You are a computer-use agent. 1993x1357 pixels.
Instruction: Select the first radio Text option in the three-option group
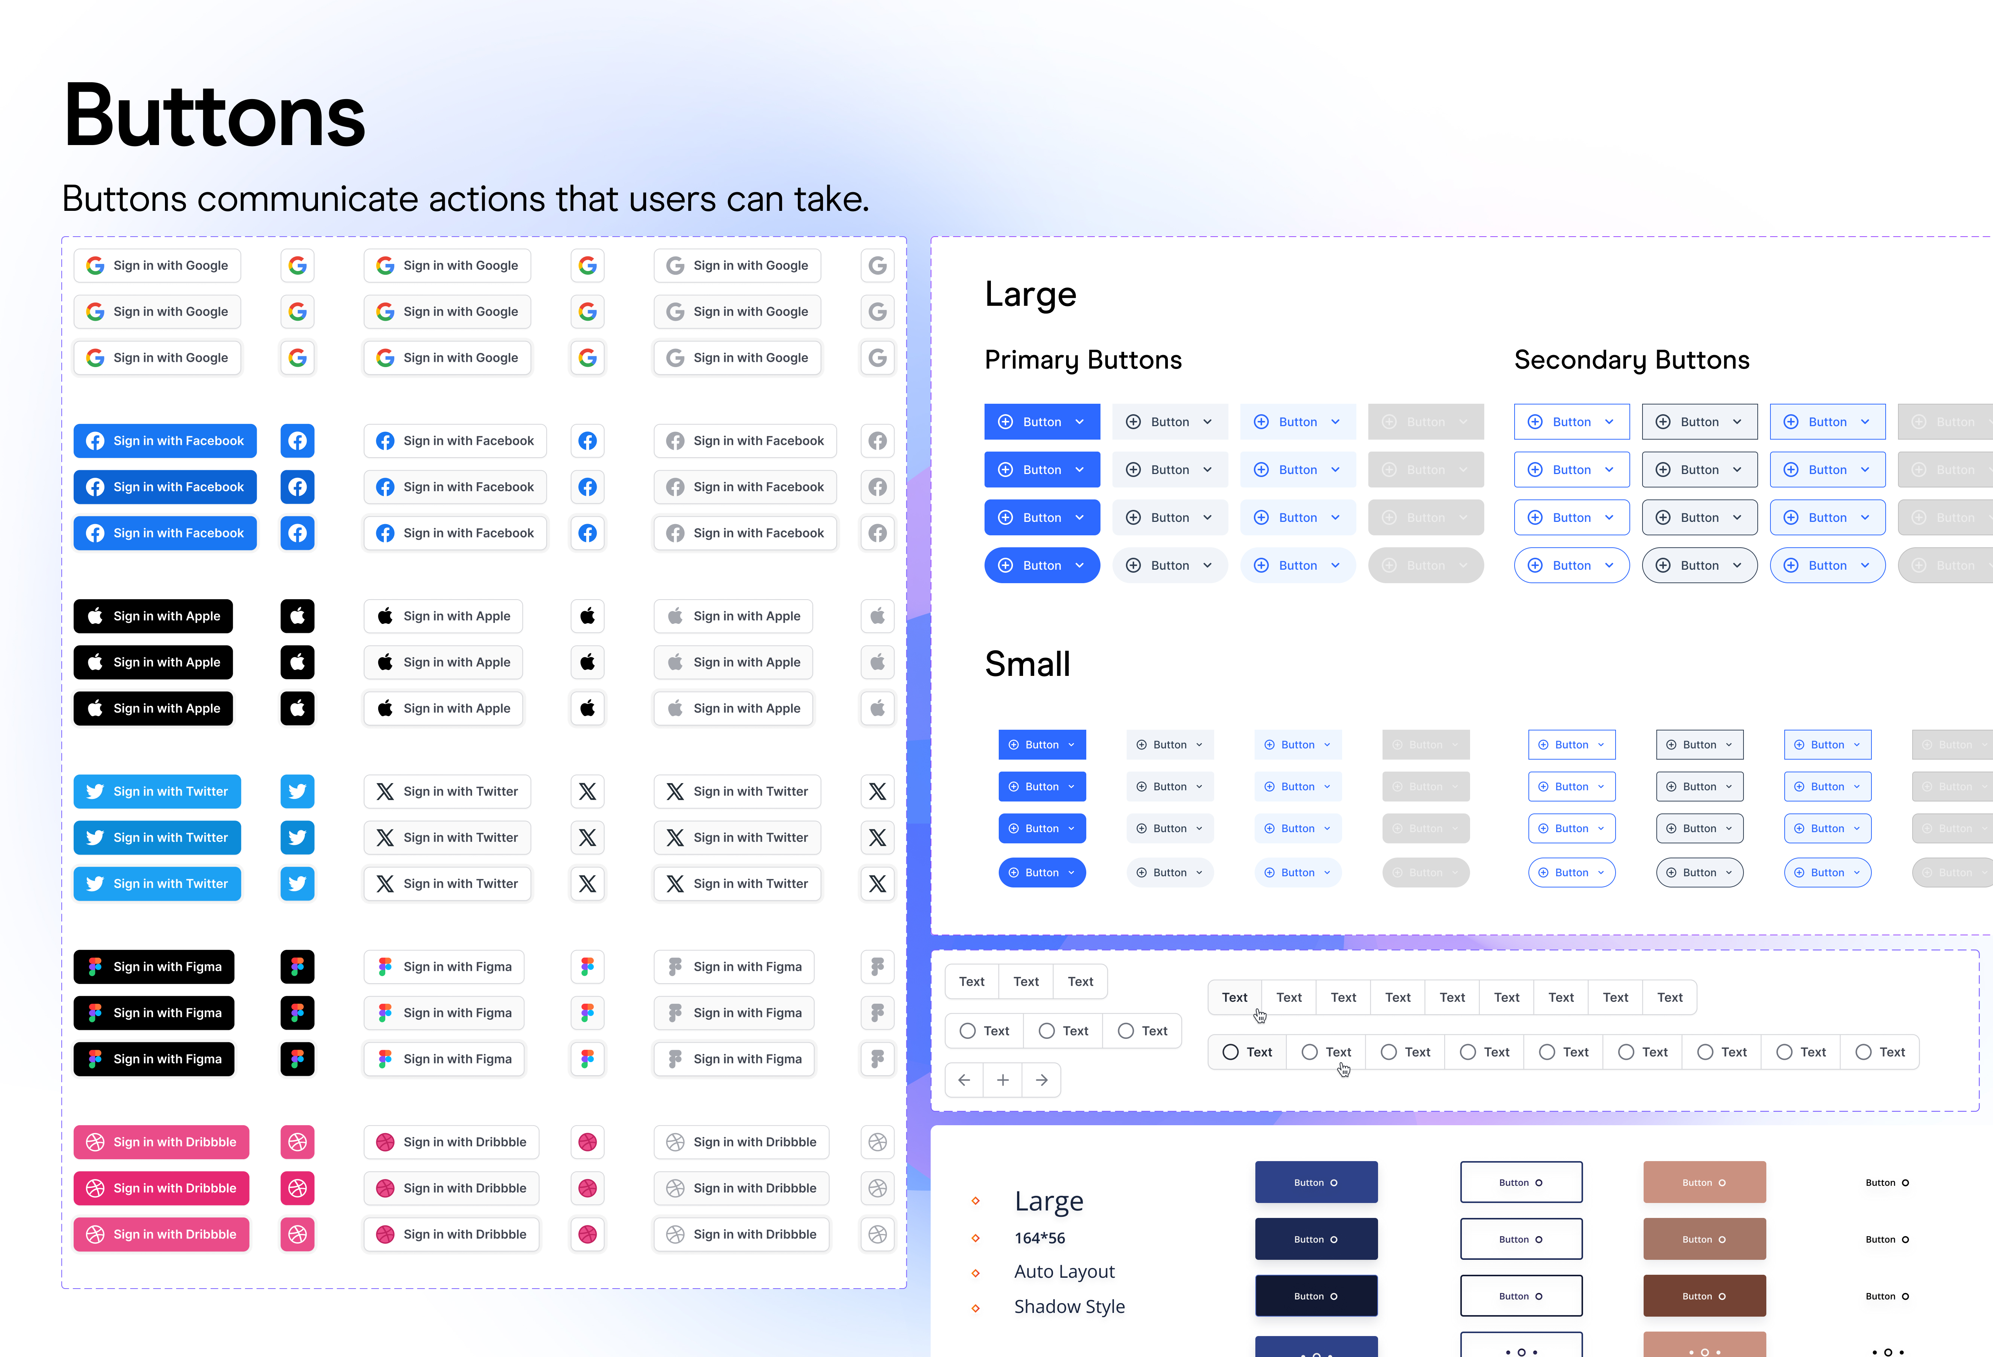[985, 1031]
